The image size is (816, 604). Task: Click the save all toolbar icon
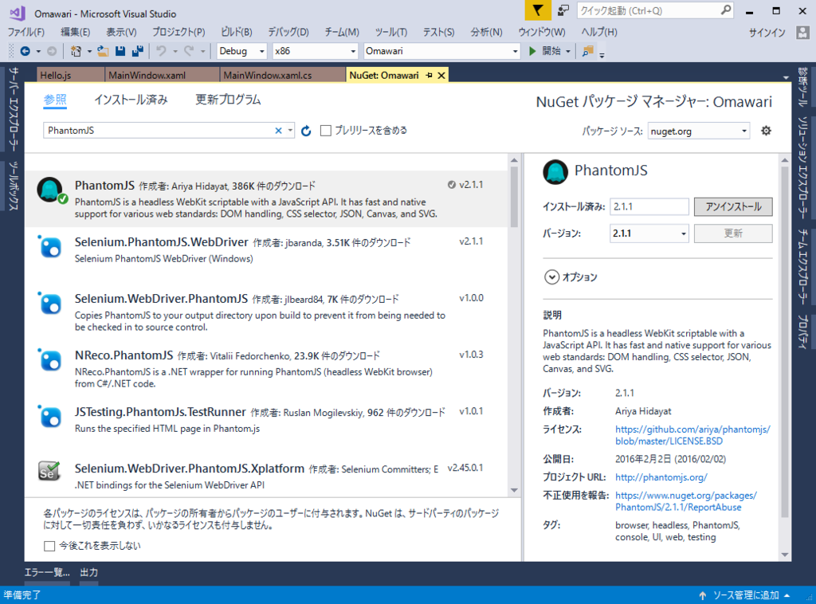pos(138,51)
